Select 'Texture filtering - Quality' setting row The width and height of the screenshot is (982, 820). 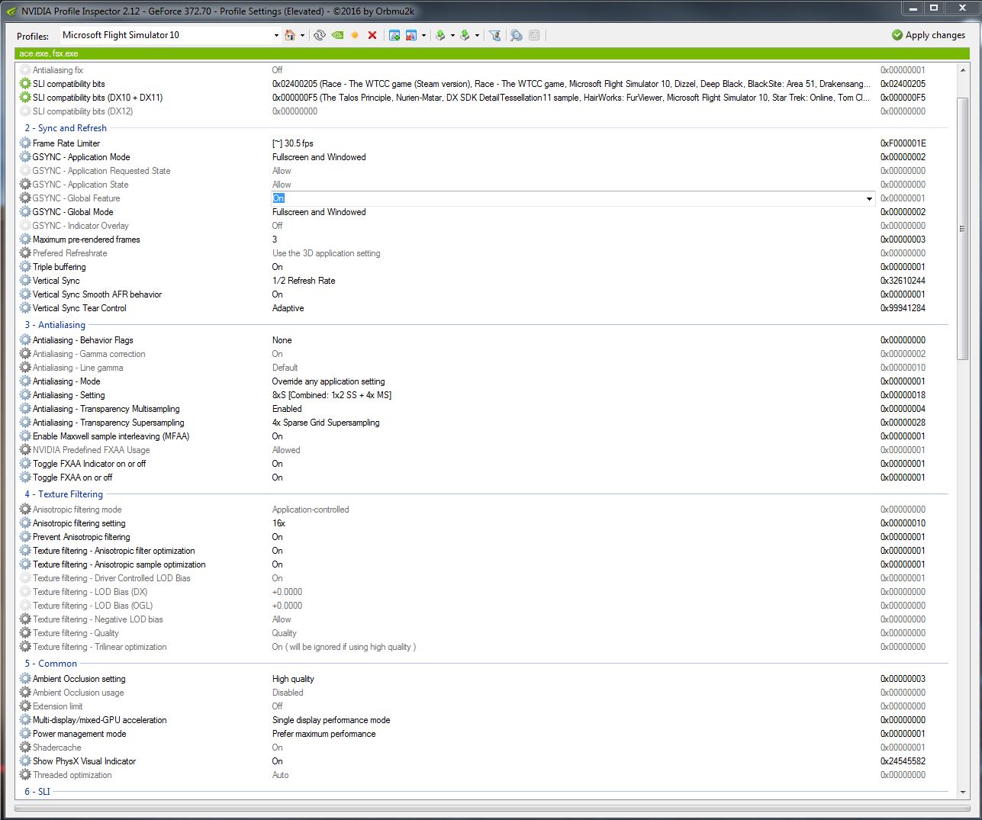484,633
